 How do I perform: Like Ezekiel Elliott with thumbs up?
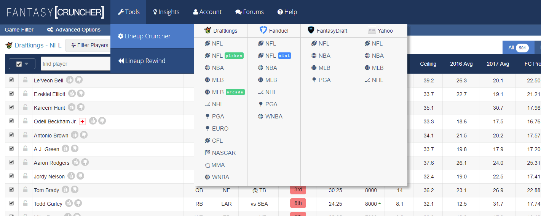pyautogui.click(x=72, y=93)
